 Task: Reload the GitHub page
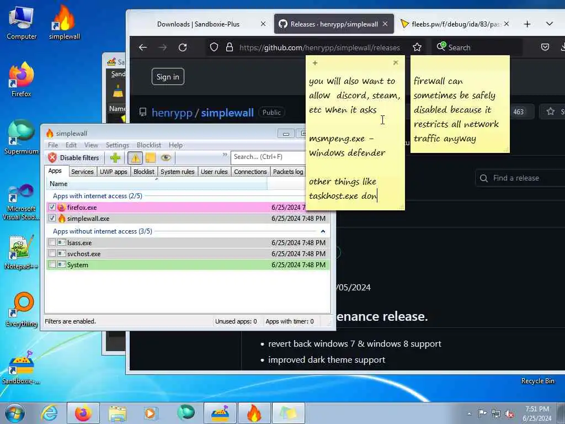[x=183, y=47]
